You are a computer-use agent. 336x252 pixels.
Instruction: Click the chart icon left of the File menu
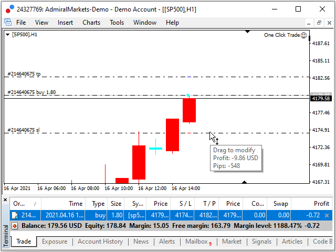coord(8,23)
